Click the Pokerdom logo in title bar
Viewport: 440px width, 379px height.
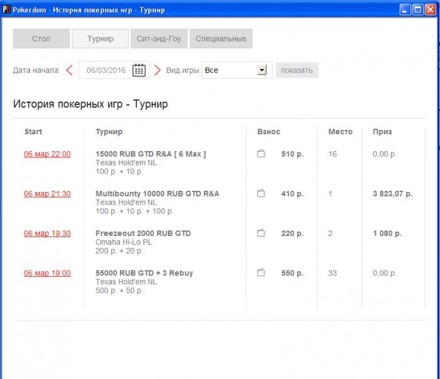[x=7, y=9]
